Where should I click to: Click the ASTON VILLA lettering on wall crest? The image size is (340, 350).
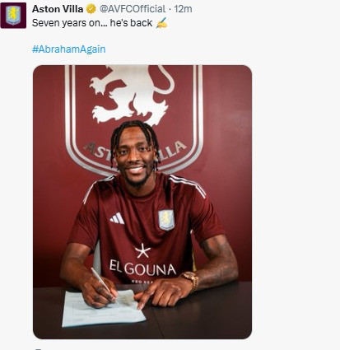[134, 151]
